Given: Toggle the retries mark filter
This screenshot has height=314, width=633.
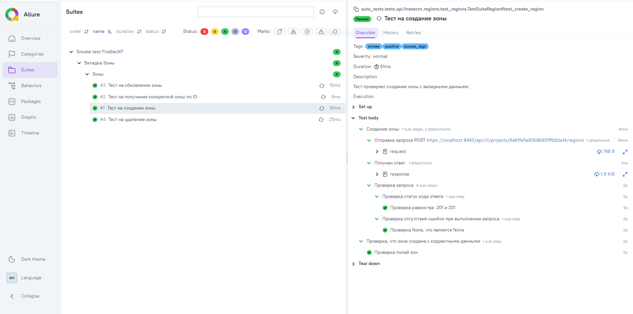Looking at the screenshot, I should pyautogui.click(x=335, y=32).
